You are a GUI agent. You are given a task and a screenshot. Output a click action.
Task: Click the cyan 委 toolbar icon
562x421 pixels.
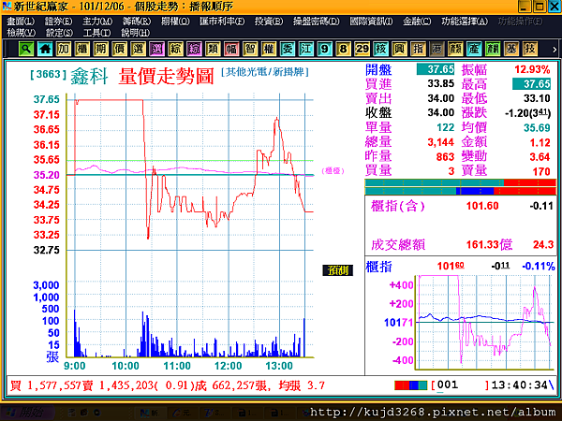pos(288,49)
